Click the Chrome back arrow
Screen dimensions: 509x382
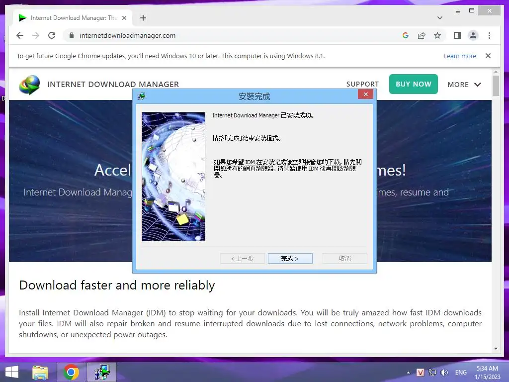[x=20, y=35]
